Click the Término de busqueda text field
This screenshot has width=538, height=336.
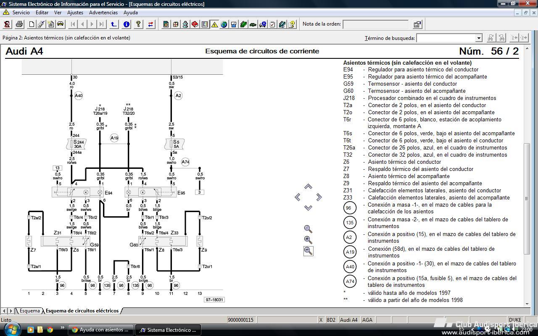[446, 38]
